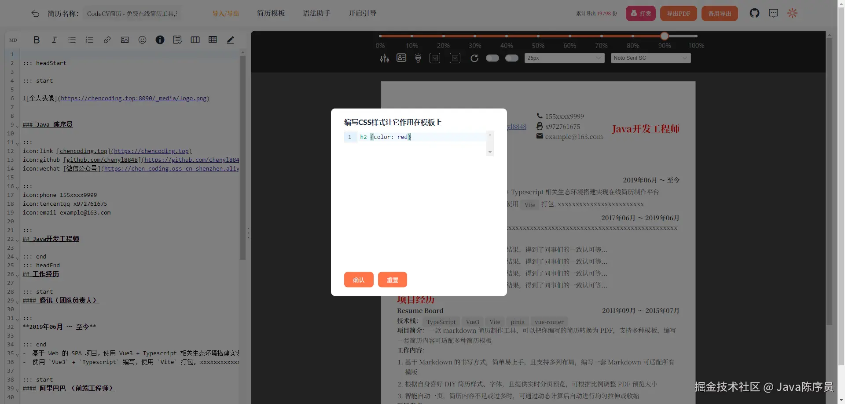845x404 pixels.
Task: Click the 打赏 button
Action: [641, 14]
